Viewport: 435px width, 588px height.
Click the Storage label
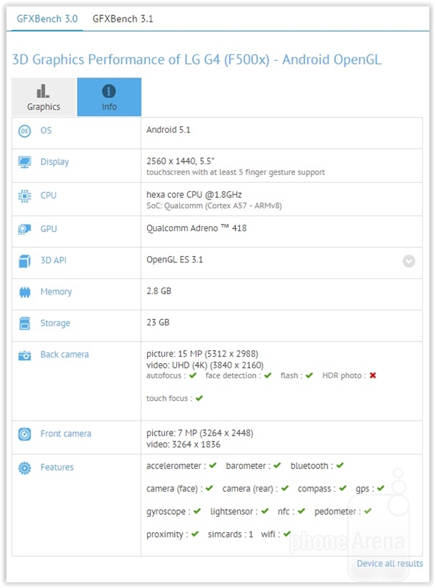point(55,323)
